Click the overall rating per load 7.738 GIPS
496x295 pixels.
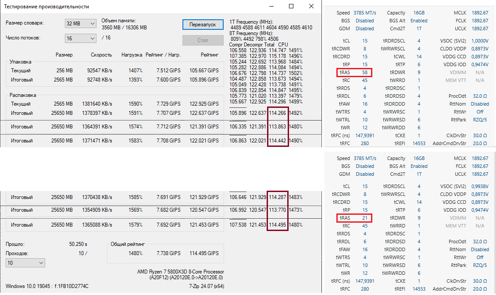tap(168, 253)
